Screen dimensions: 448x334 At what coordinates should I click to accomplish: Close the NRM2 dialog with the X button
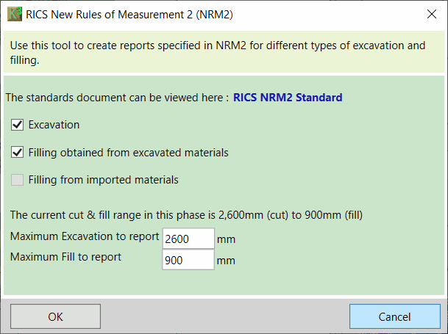(x=431, y=15)
